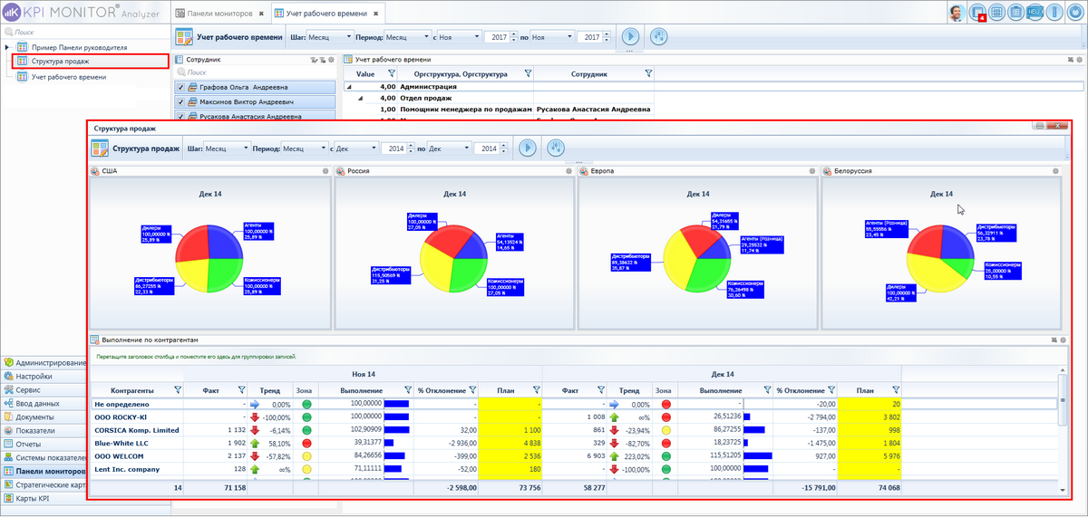Open Документы sidebar section
Image resolution: width=1088 pixels, height=517 pixels.
(x=44, y=416)
